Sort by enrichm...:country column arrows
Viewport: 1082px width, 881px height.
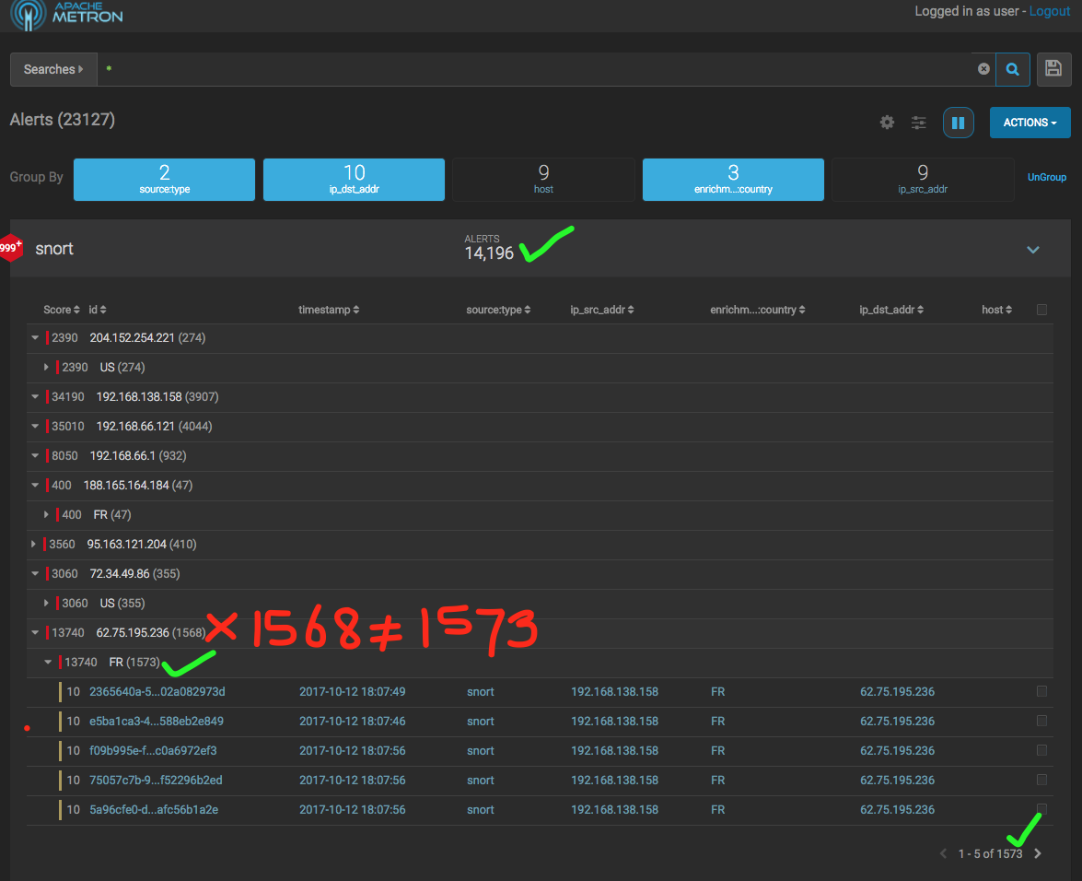point(802,310)
